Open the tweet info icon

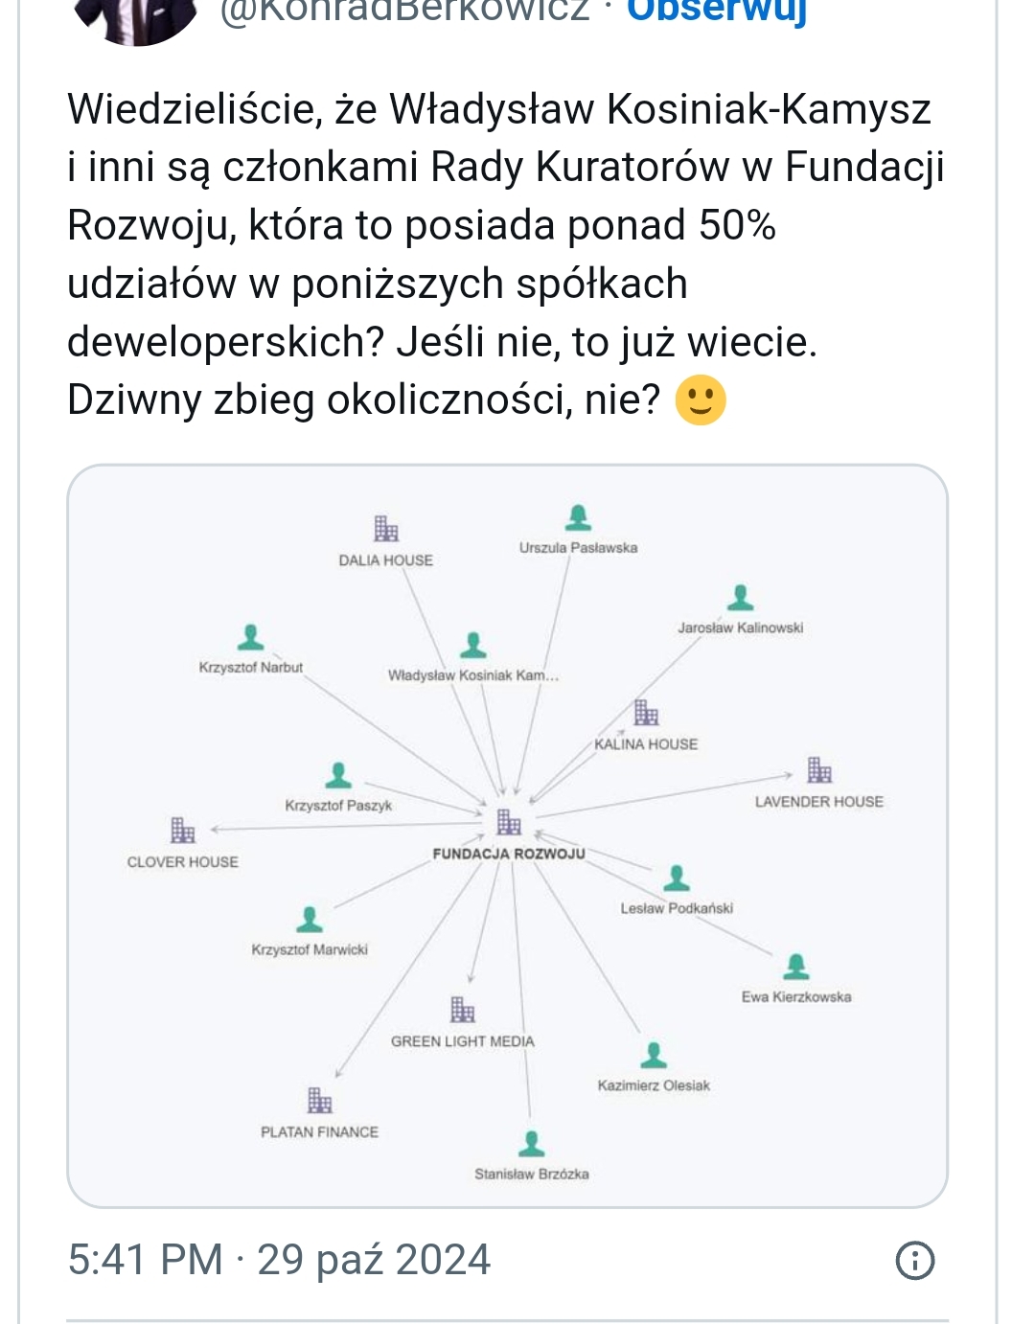pyautogui.click(x=914, y=1260)
